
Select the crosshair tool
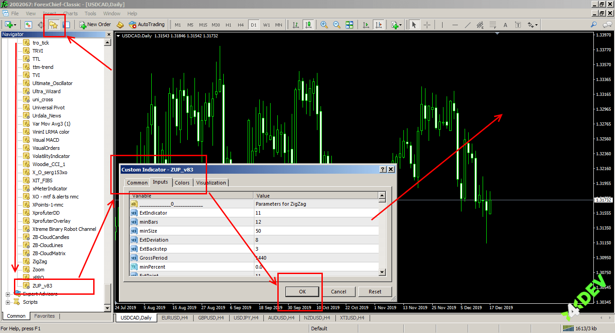(x=427, y=25)
